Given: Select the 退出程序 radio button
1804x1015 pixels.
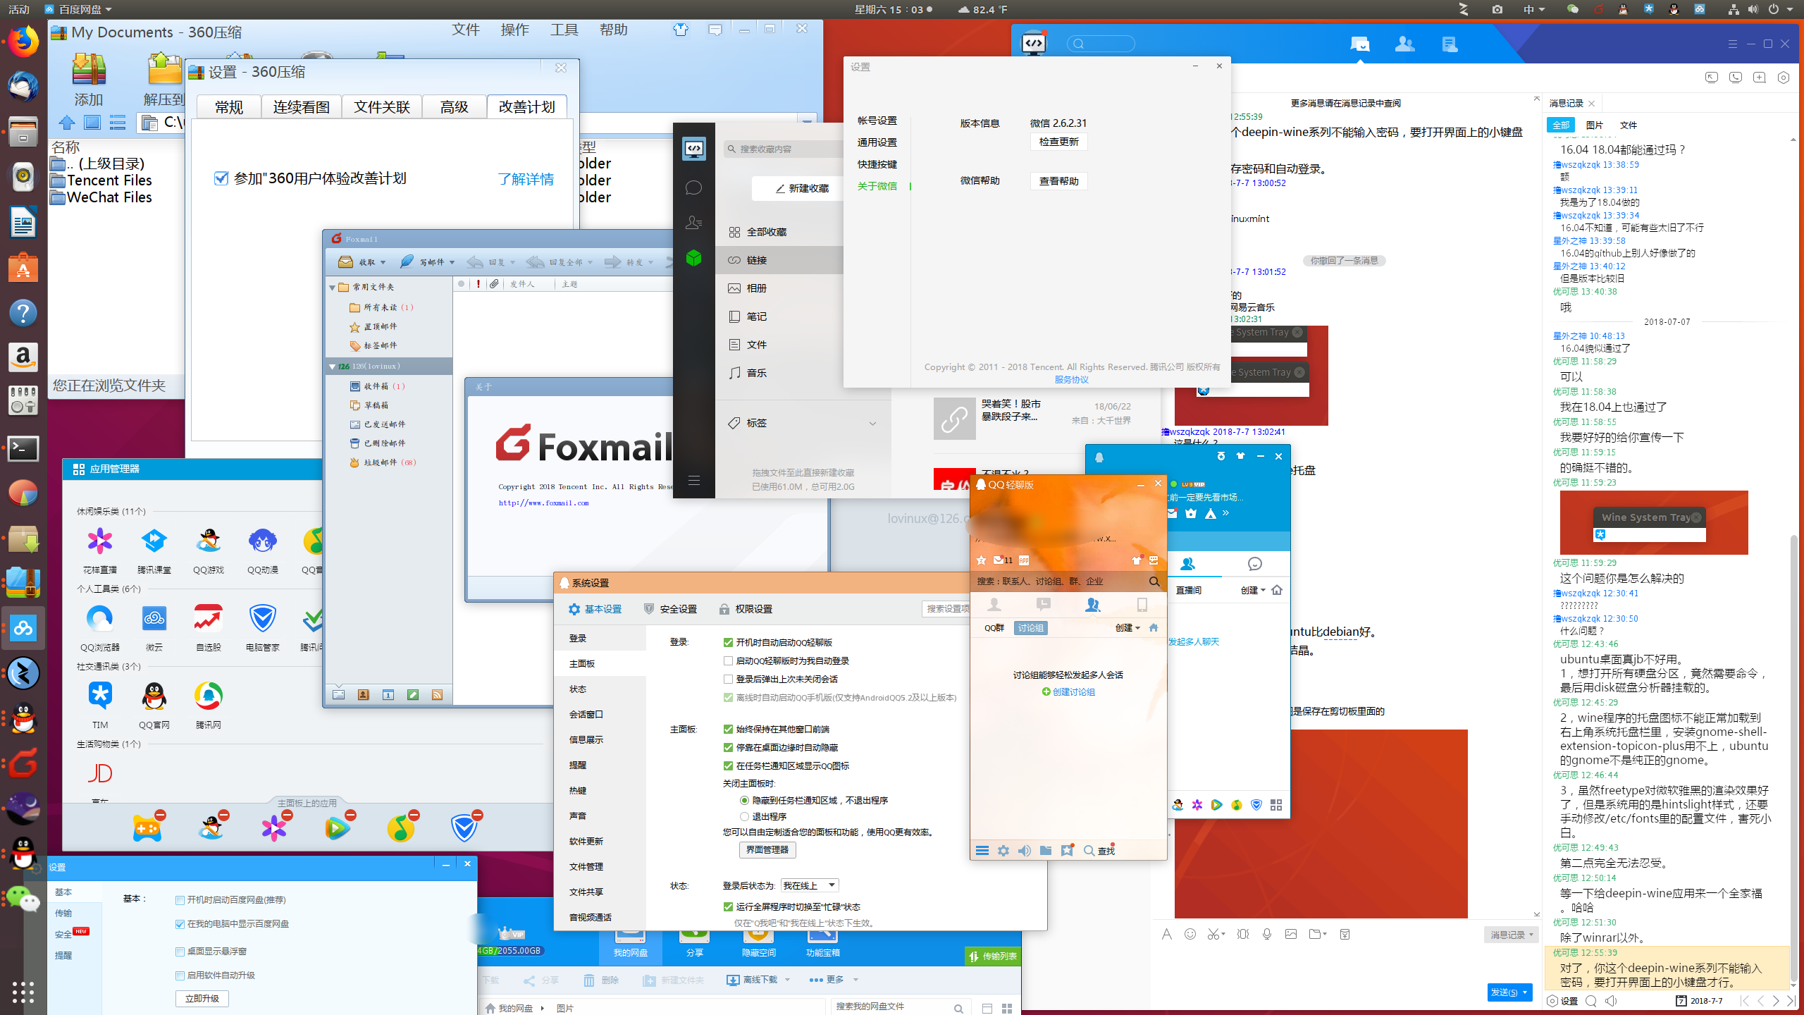Looking at the screenshot, I should [x=744, y=816].
